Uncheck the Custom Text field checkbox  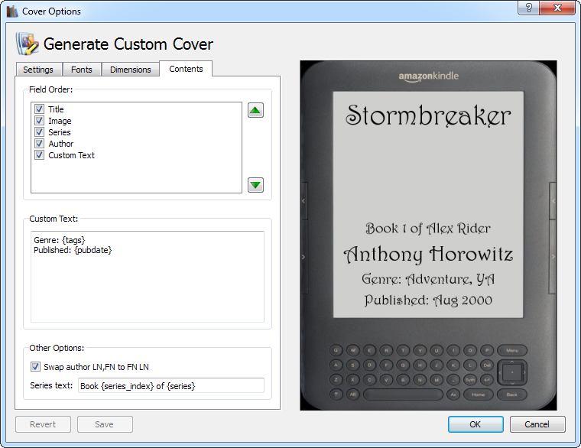(x=39, y=155)
